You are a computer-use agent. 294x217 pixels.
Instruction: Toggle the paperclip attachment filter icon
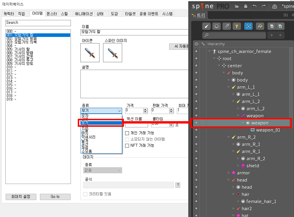[x=227, y=26]
